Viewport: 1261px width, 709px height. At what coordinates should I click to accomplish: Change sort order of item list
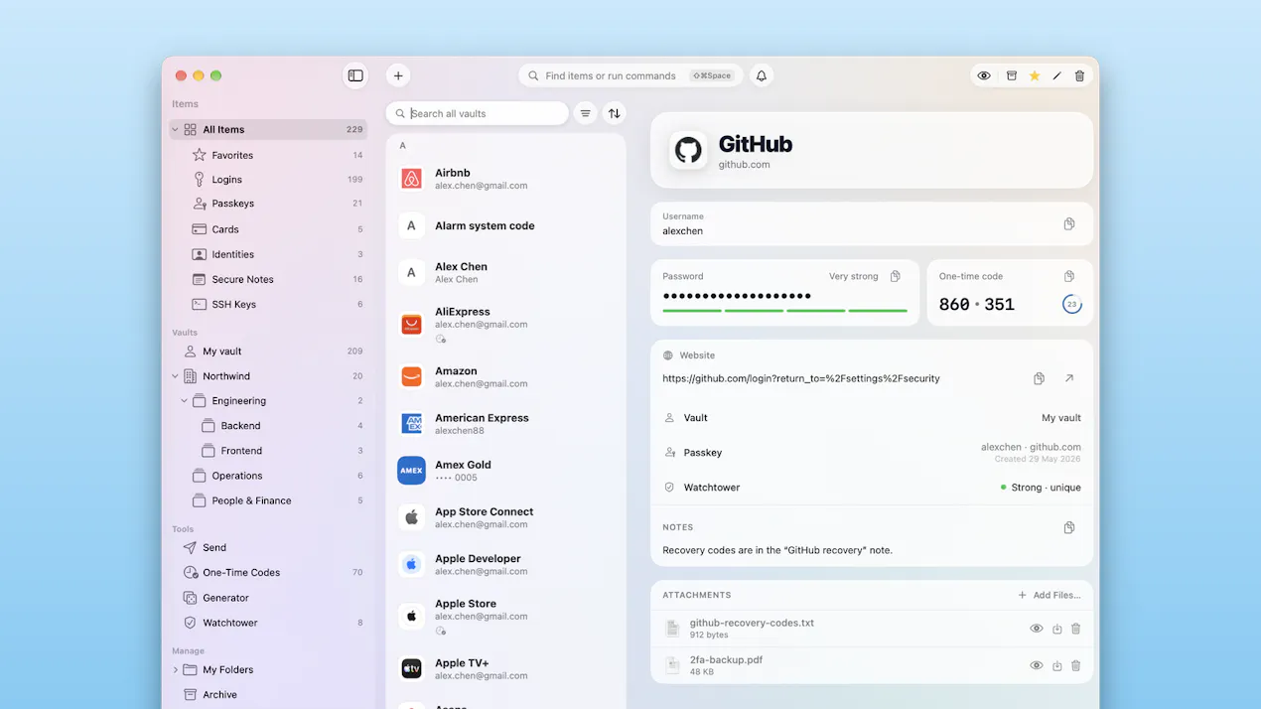(x=615, y=113)
